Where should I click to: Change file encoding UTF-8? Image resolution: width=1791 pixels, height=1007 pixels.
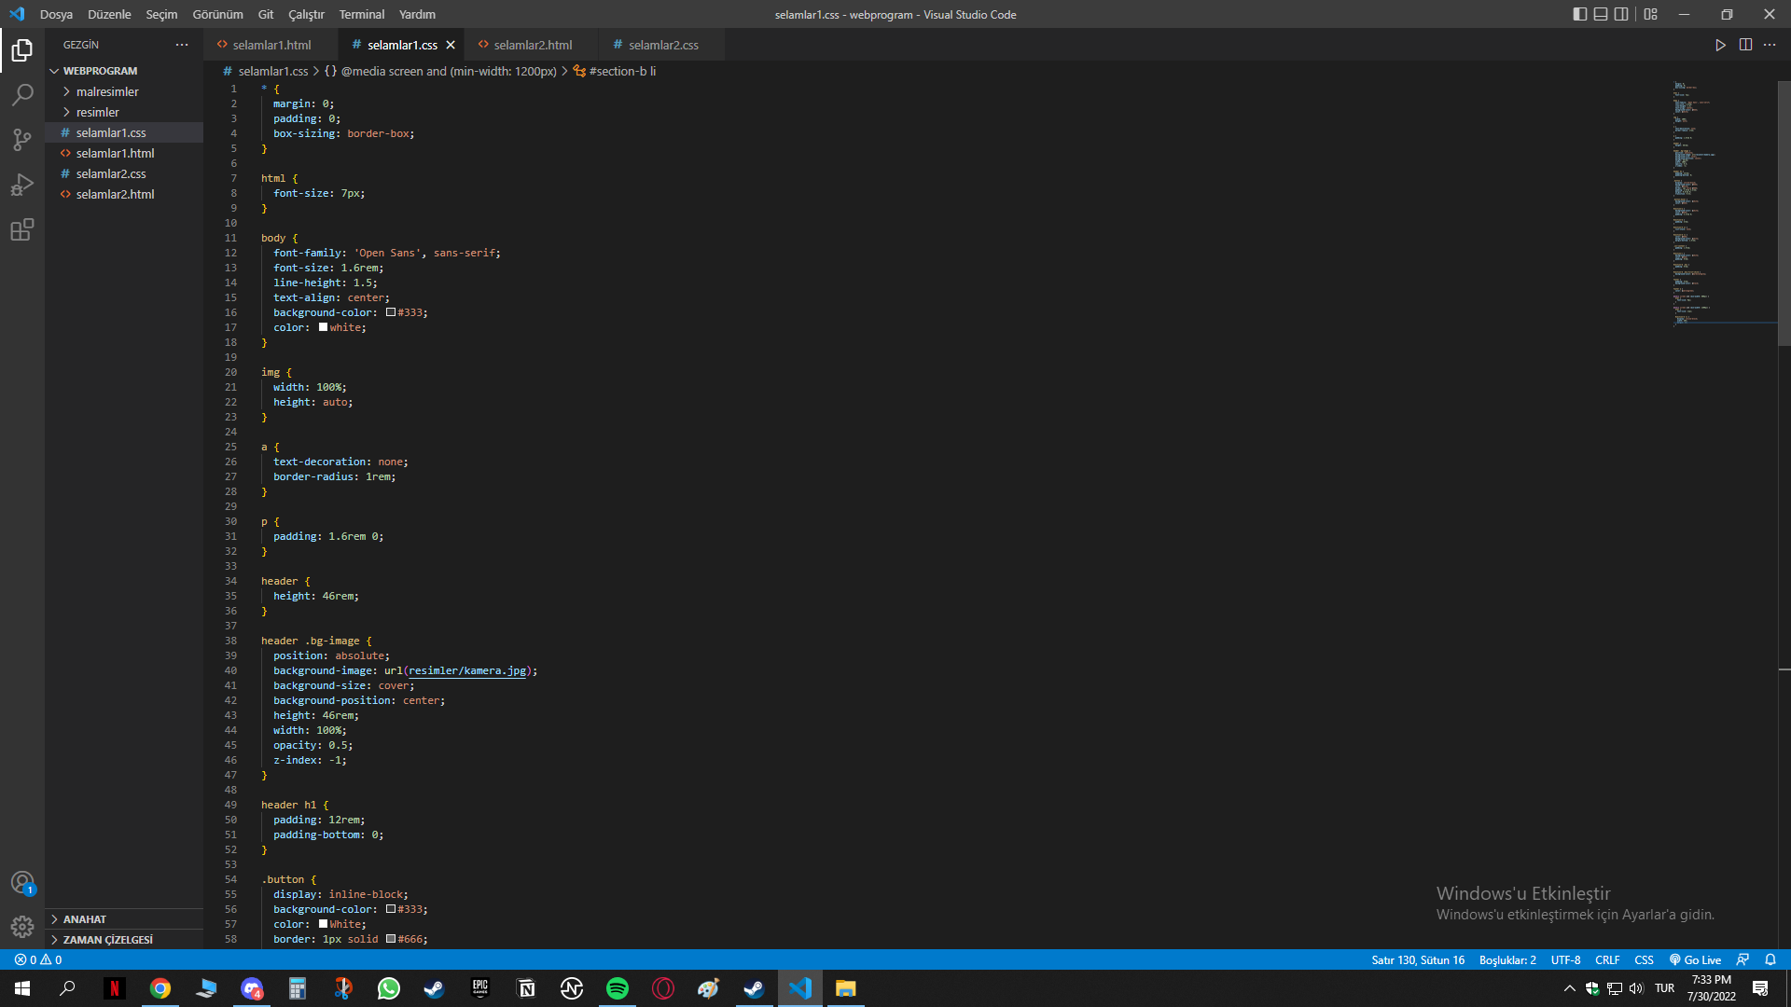tap(1565, 959)
